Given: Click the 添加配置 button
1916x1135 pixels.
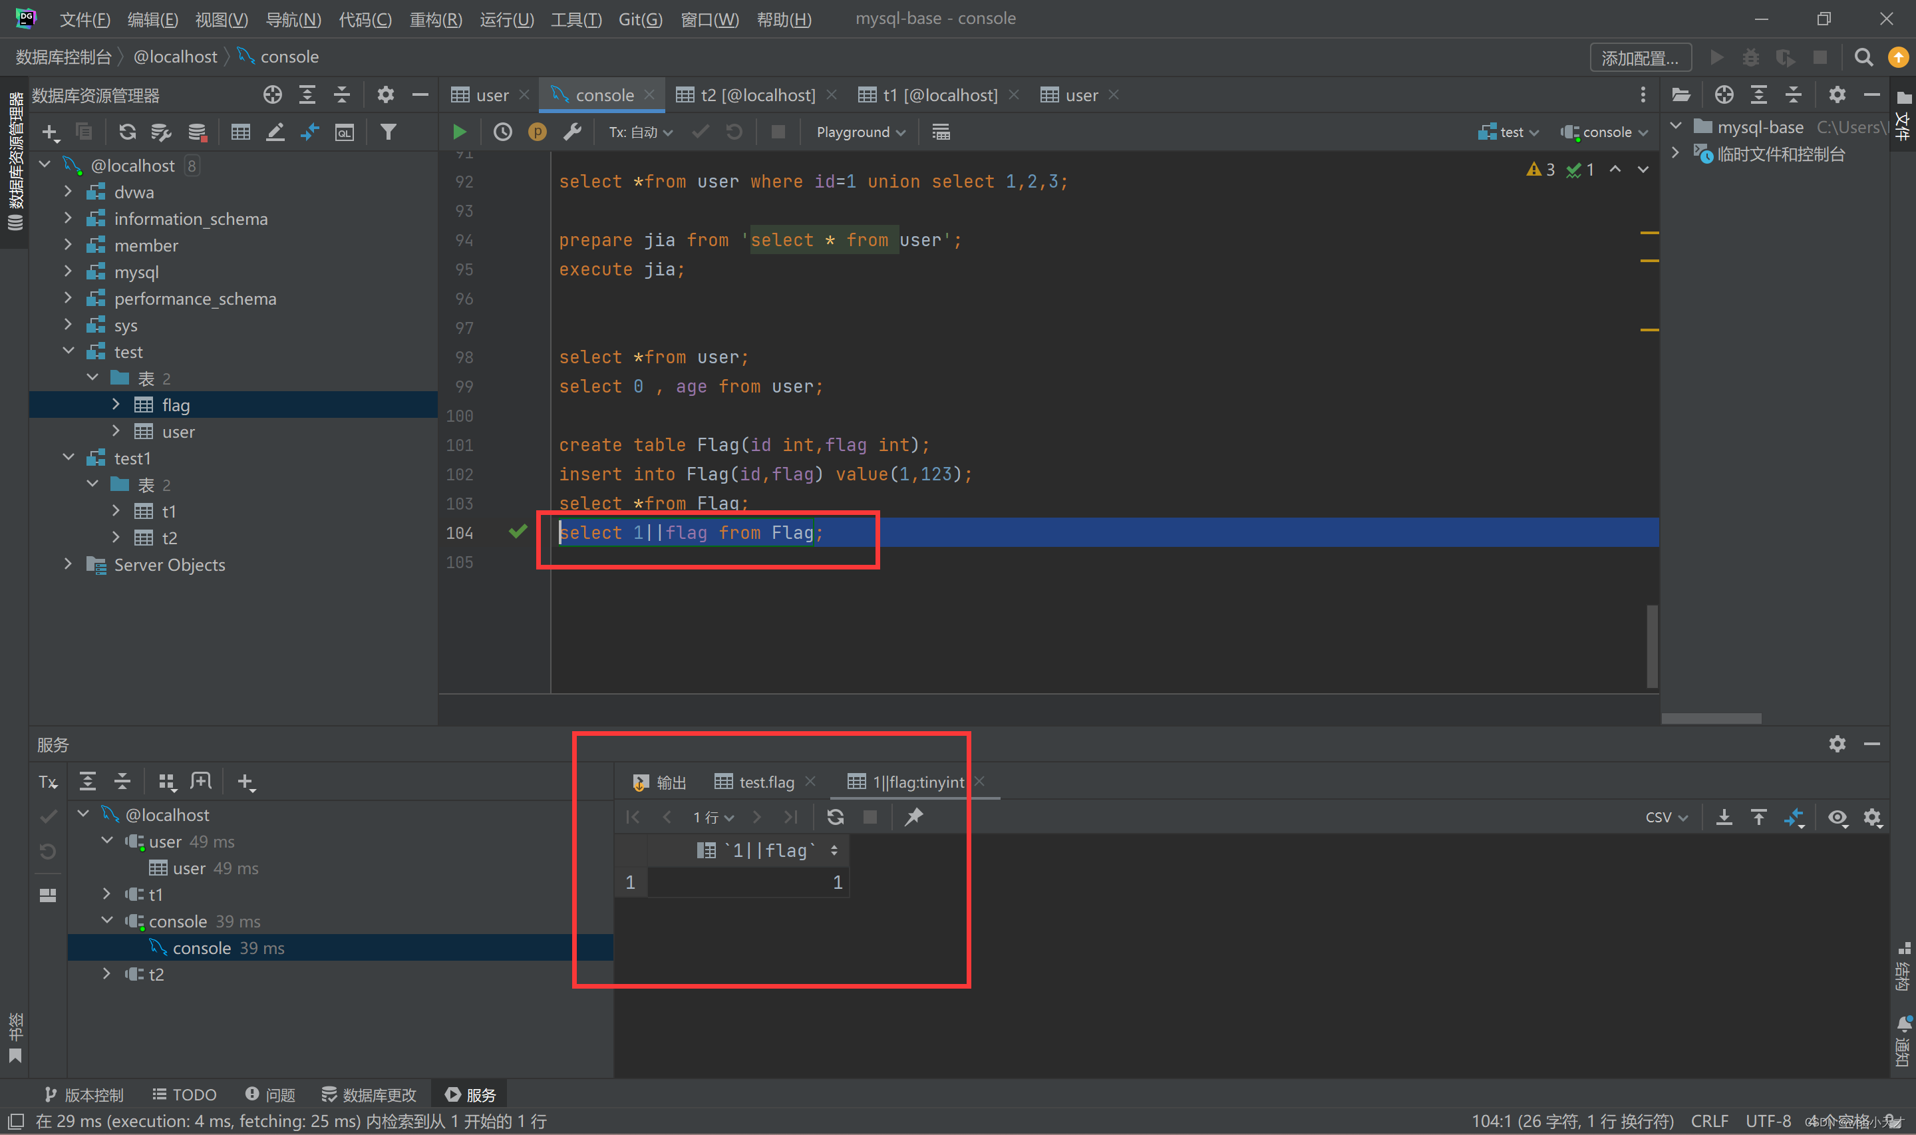Looking at the screenshot, I should [x=1640, y=57].
